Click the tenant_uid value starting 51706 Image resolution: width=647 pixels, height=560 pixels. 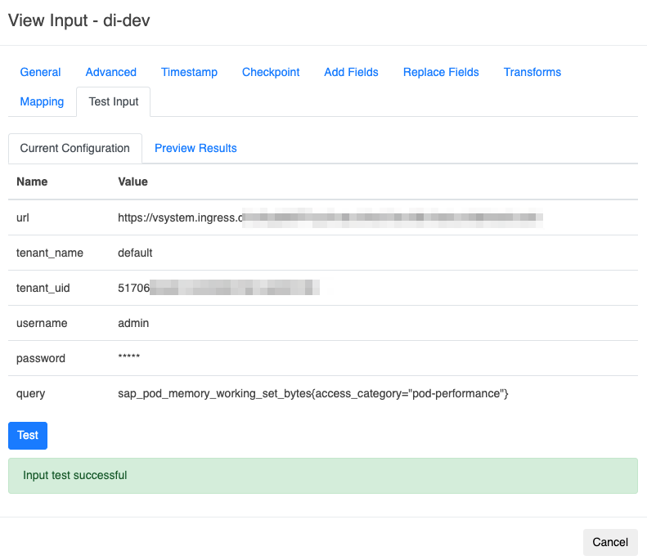[x=218, y=288]
